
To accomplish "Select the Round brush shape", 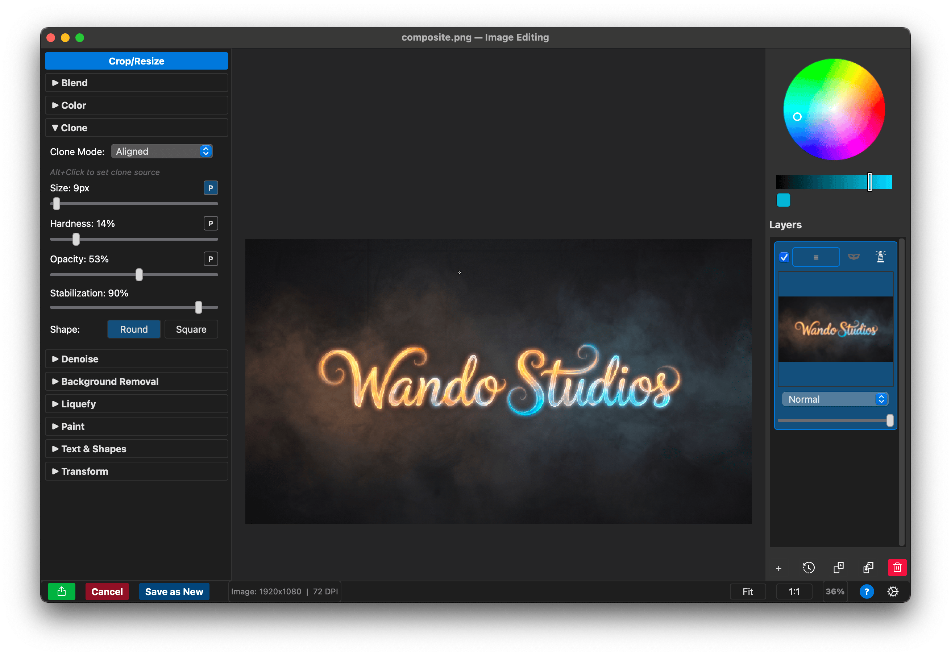I will point(134,329).
